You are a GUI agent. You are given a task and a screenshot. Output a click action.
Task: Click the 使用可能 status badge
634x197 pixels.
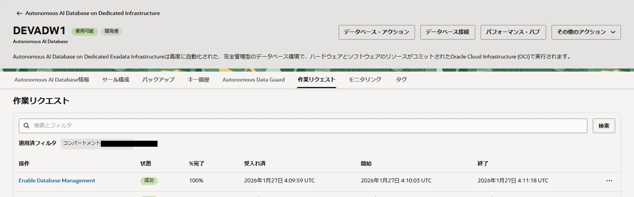85,31
